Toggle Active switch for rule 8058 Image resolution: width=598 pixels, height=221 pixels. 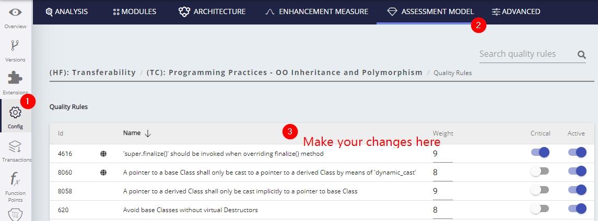(x=577, y=190)
